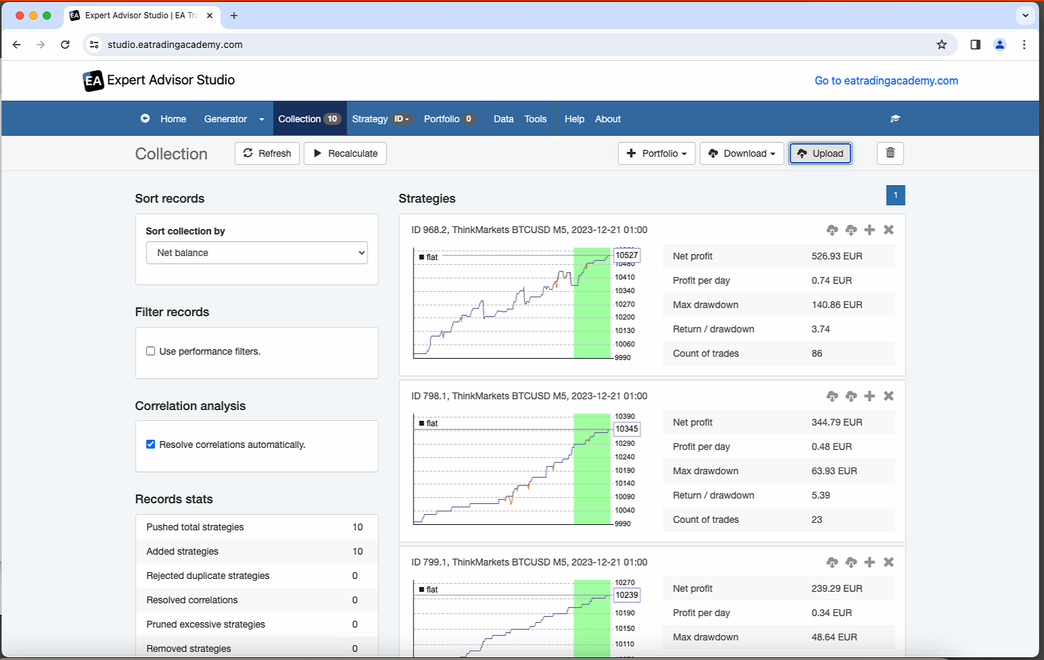
Task: Delete collection with the trash icon
Action: tap(890, 153)
